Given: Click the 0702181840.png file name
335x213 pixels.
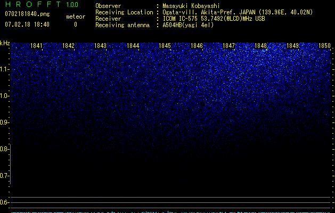Looking at the screenshot, I should (27, 14).
